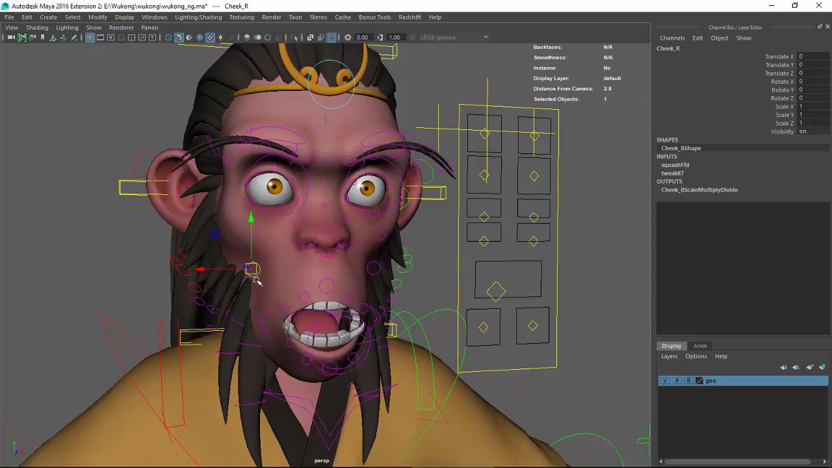Create a new empty display layer
The width and height of the screenshot is (832, 468).
[x=810, y=367]
